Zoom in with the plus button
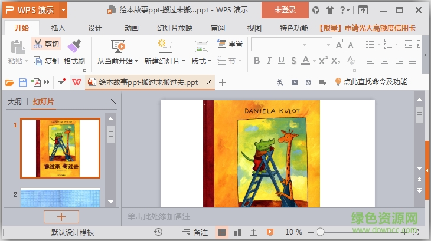The width and height of the screenshot is (431, 241). coord(404,232)
